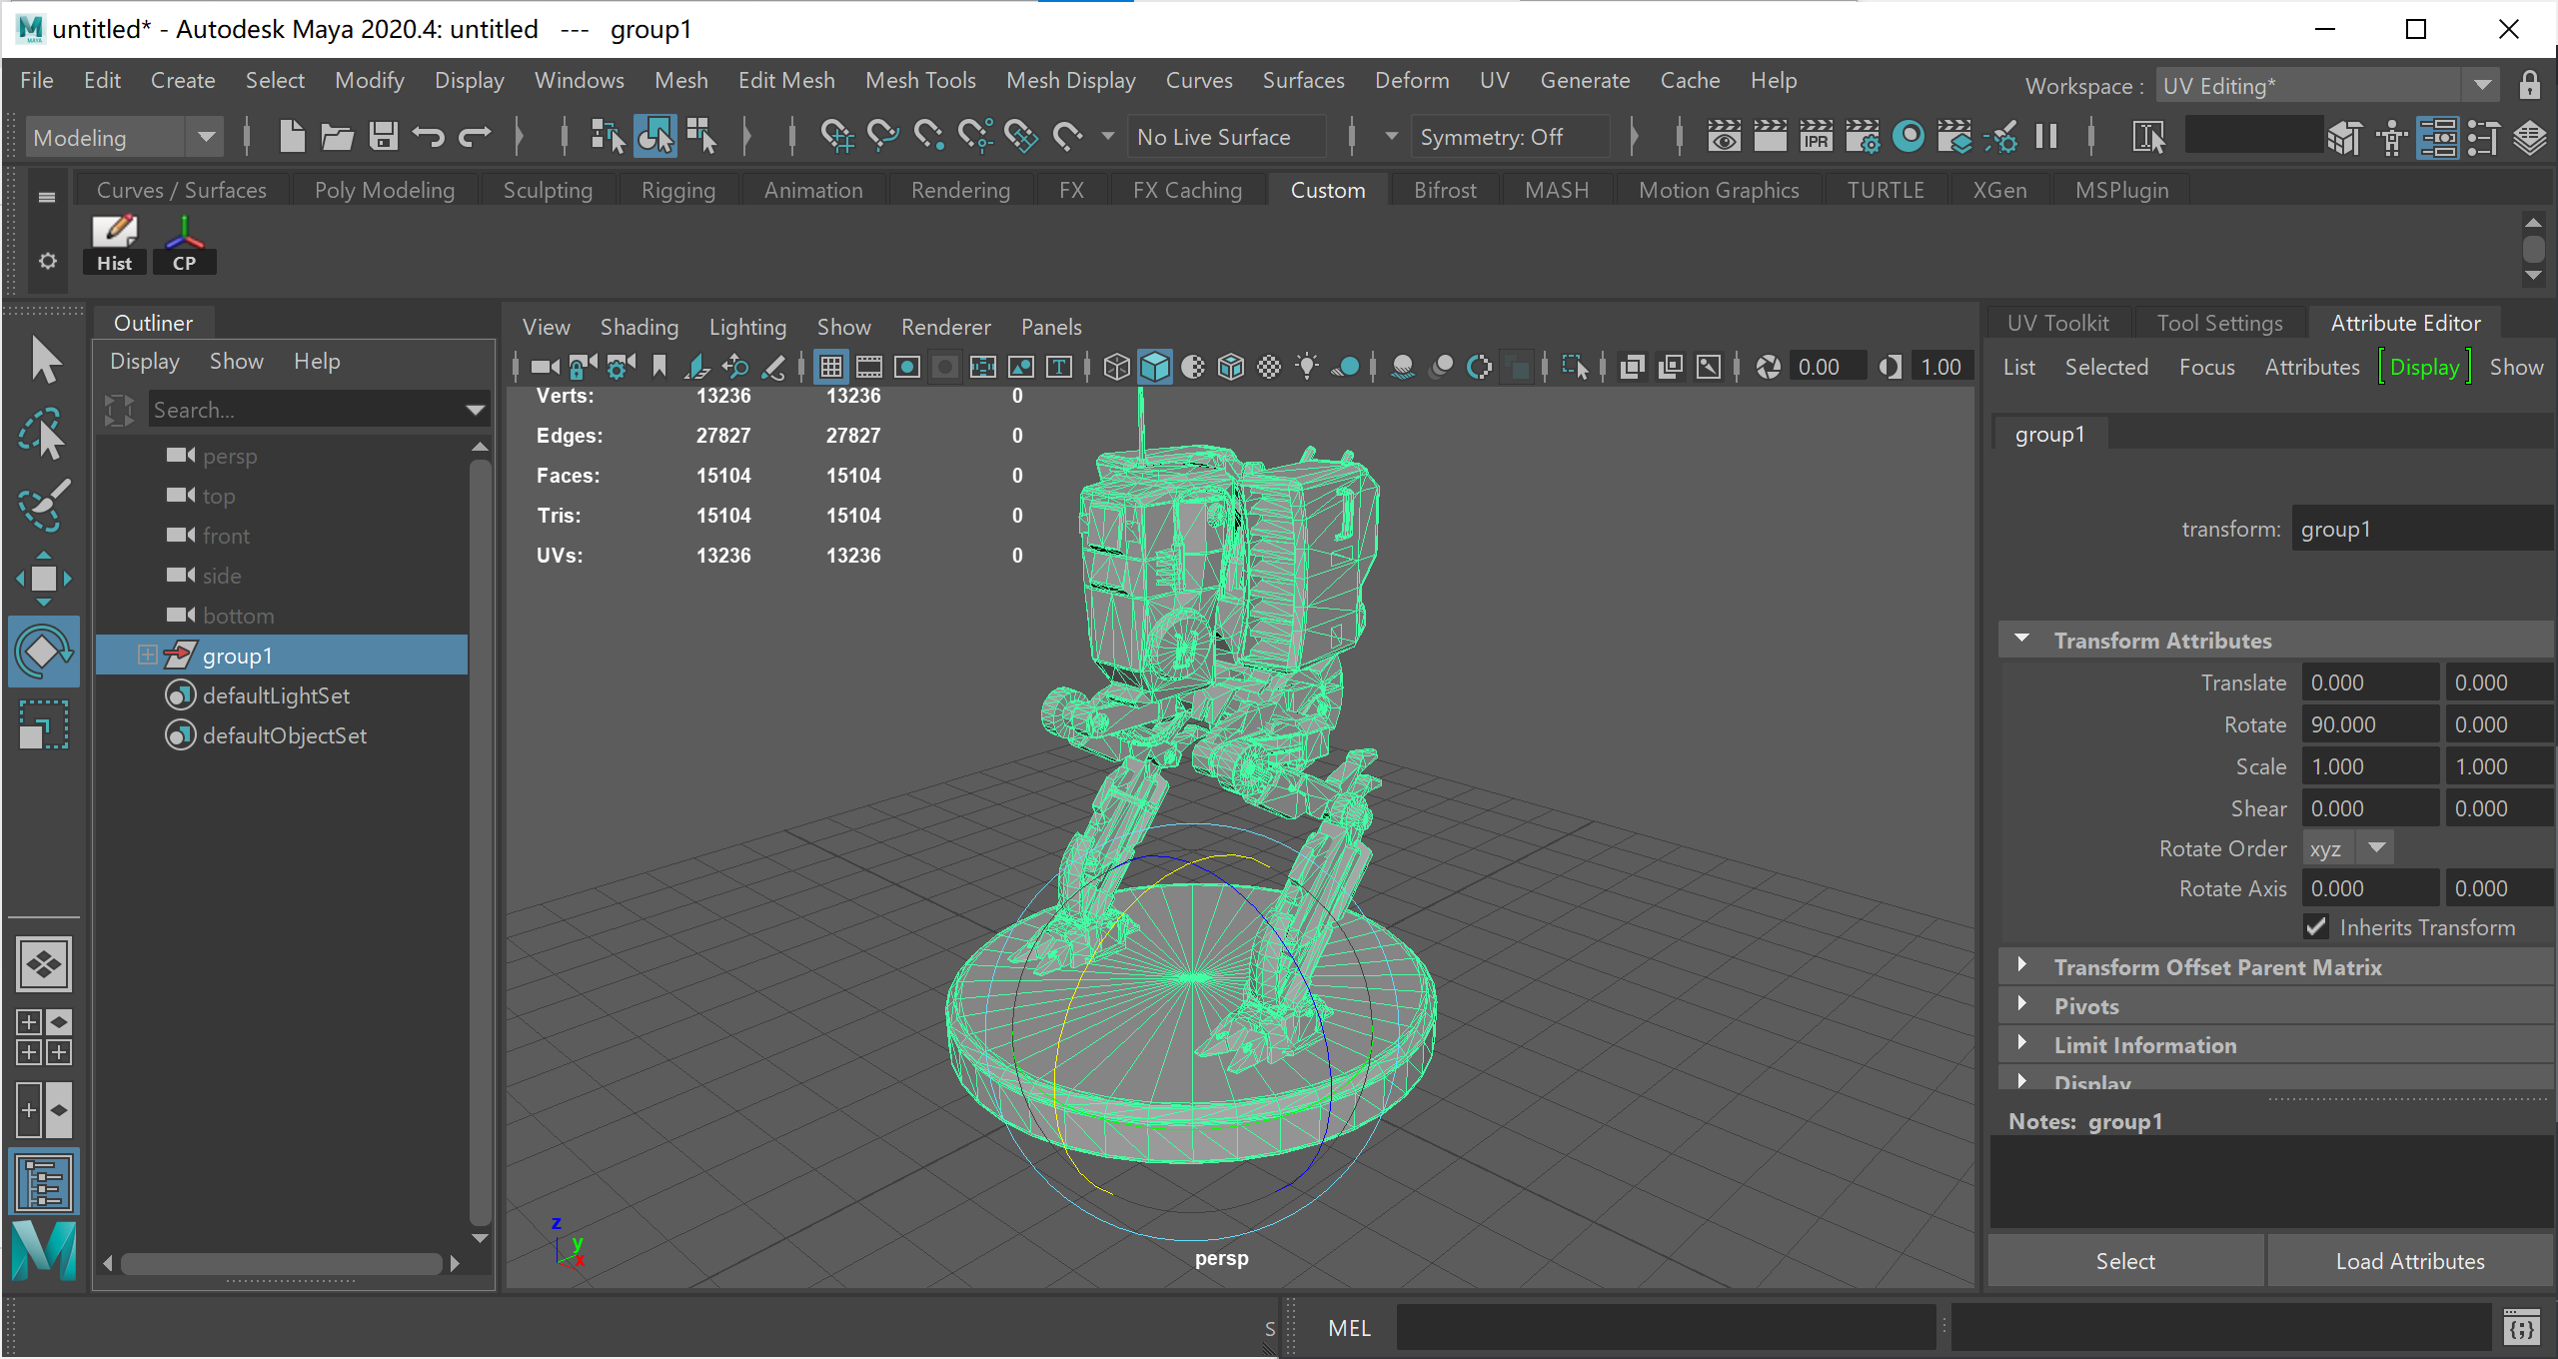The image size is (2558, 1359).
Task: Click the CP center pivot shelf button
Action: pos(184,244)
